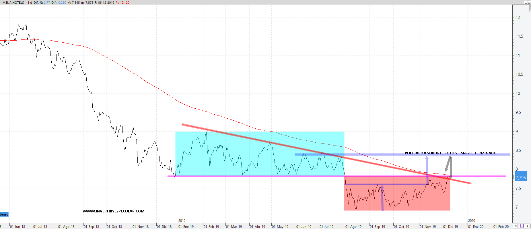
Task: Click the blue zigzag chart icon
Action: 516,226
